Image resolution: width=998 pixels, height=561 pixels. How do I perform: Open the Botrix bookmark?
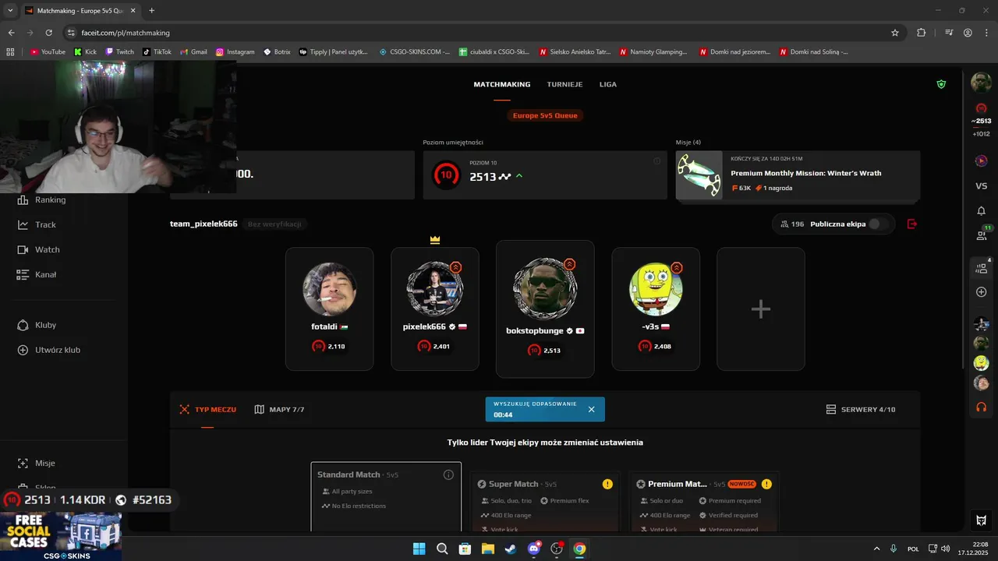point(276,52)
